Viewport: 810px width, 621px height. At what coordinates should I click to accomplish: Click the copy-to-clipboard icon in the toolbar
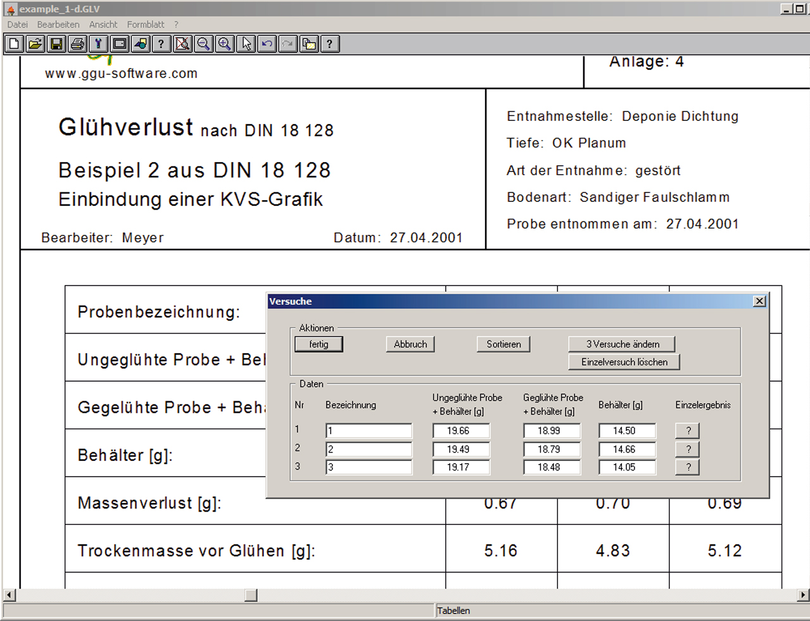pyautogui.click(x=308, y=44)
